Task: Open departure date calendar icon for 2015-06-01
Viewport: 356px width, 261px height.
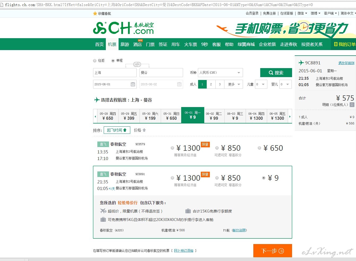Action: coord(133,84)
